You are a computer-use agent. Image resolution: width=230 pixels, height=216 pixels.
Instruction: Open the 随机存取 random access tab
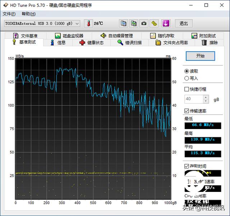[x=162, y=36]
